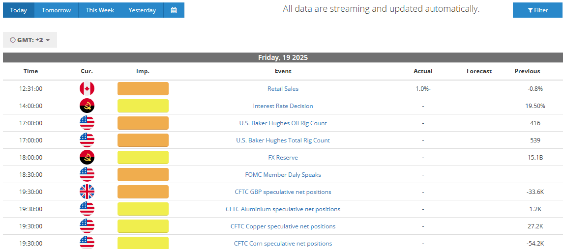Open the Retail Sales event link
This screenshot has height=249, width=564.
pyautogui.click(x=283, y=89)
